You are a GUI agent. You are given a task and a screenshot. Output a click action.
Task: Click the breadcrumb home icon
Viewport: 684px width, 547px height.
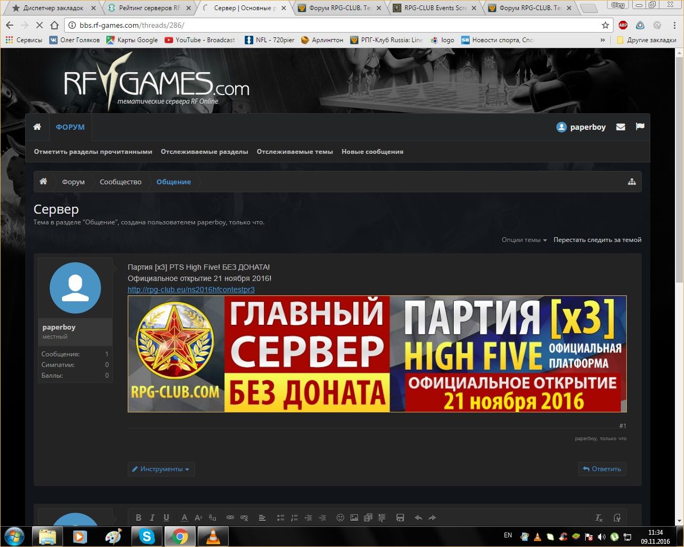(43, 182)
